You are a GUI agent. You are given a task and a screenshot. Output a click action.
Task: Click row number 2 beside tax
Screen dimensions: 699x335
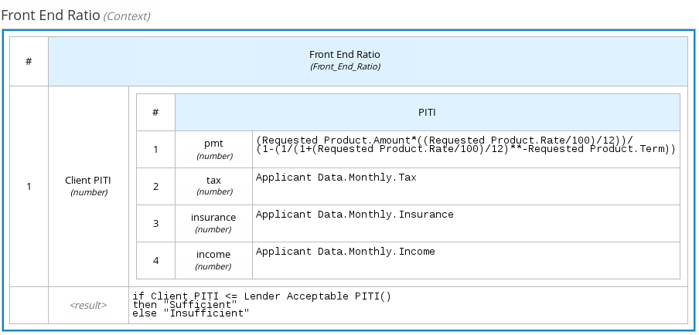[x=155, y=186]
